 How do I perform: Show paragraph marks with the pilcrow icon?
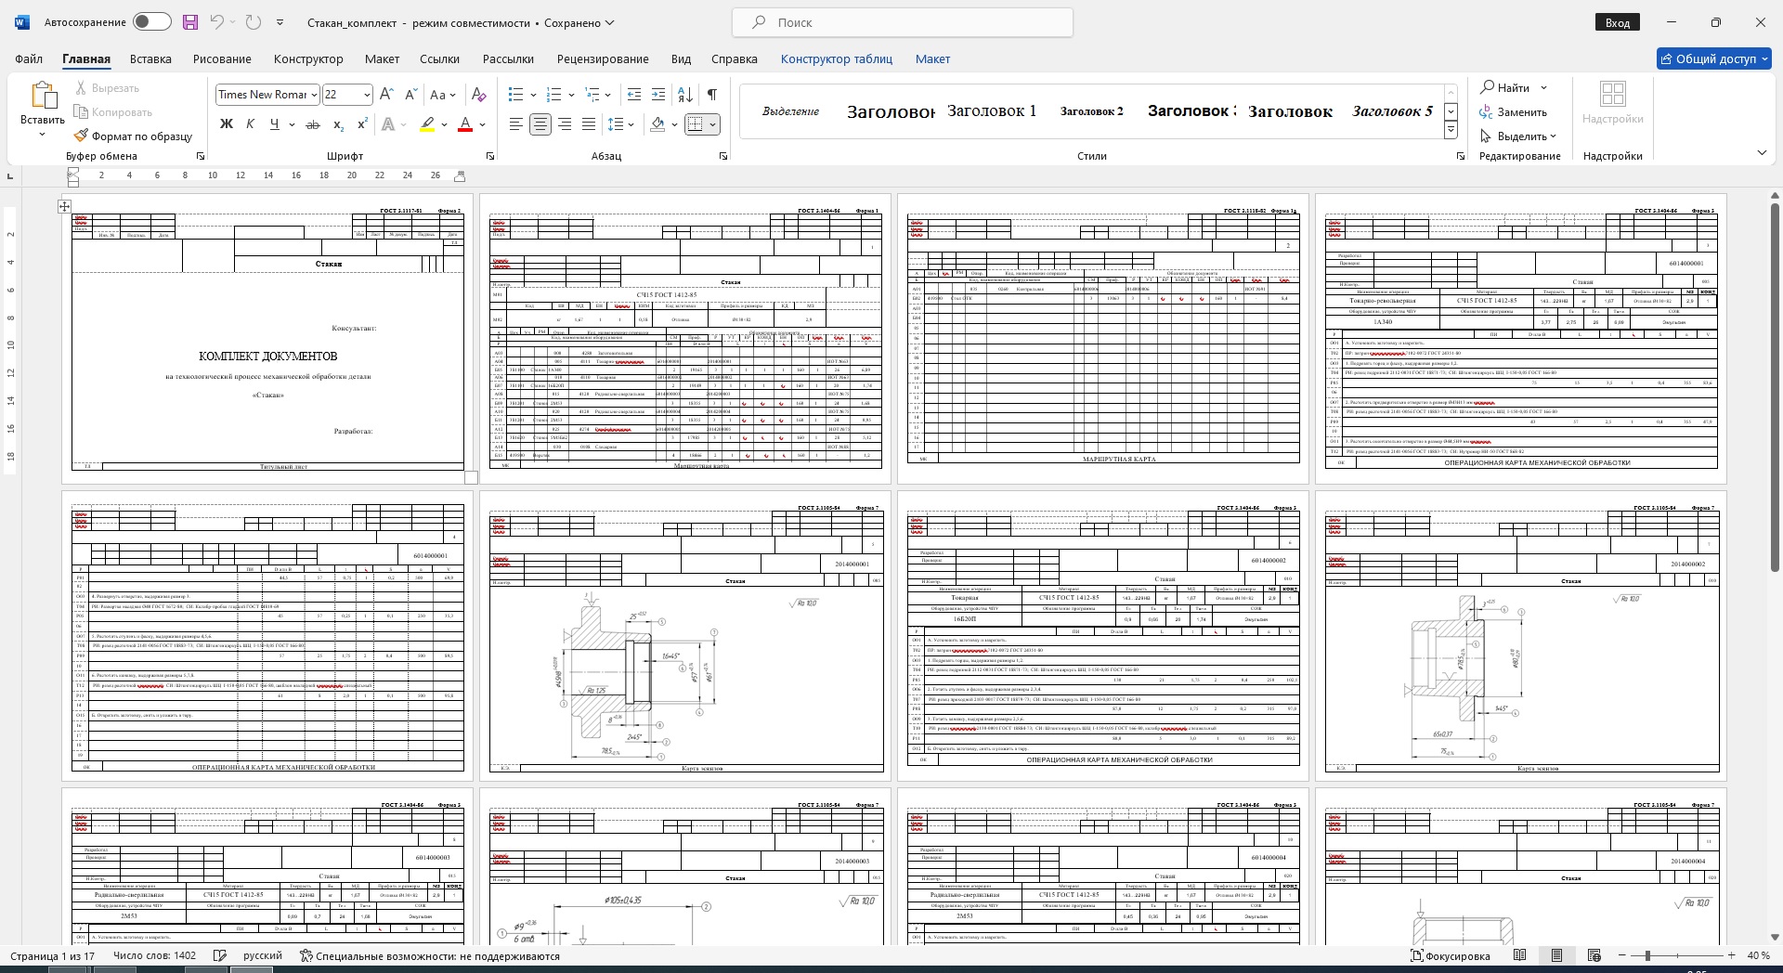(x=711, y=95)
